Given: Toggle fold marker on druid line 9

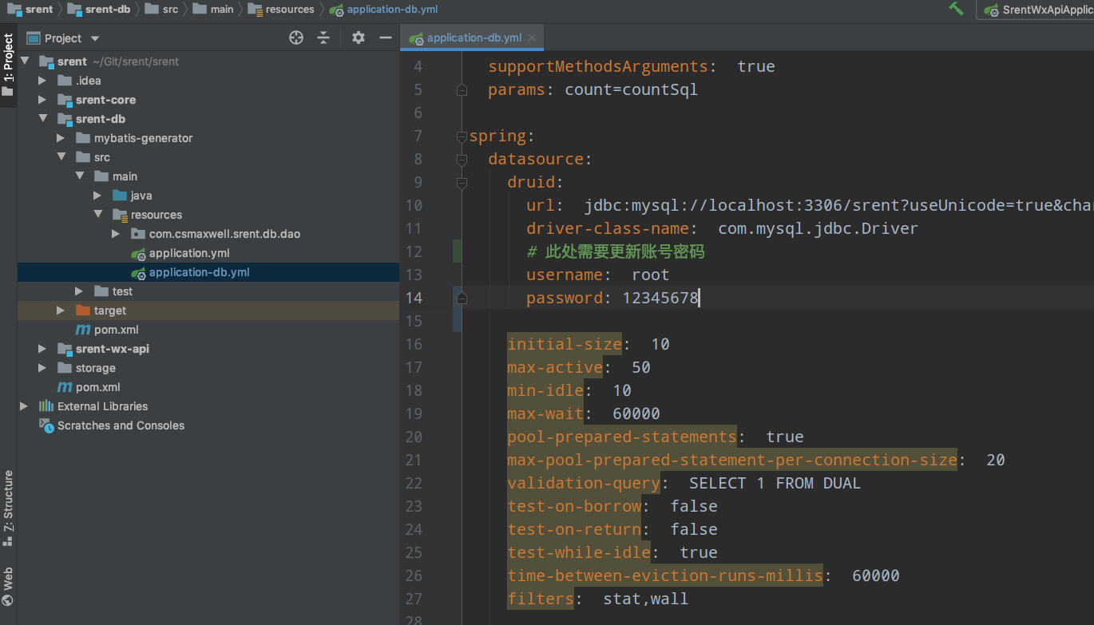Looking at the screenshot, I should [462, 183].
